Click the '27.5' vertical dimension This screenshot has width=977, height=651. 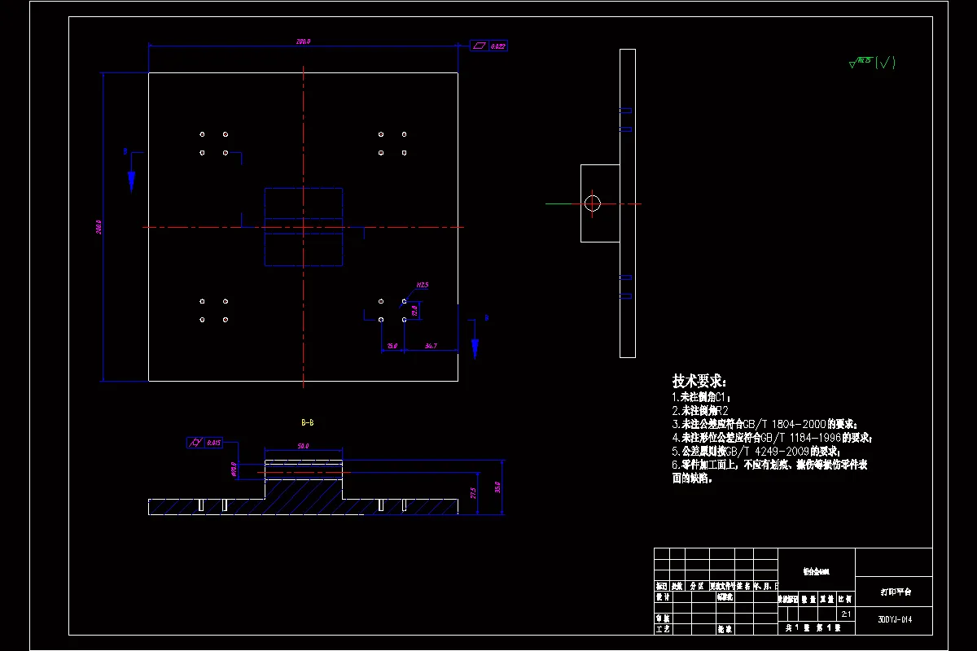473,493
